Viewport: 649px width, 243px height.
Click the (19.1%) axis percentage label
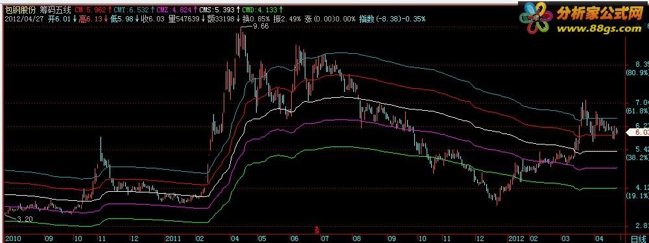click(637, 196)
